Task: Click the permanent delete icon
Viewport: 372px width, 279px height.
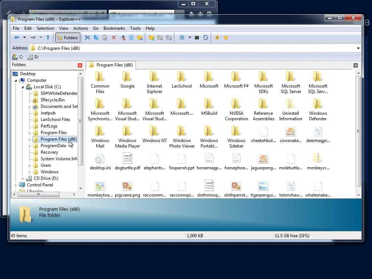Action: (122, 37)
